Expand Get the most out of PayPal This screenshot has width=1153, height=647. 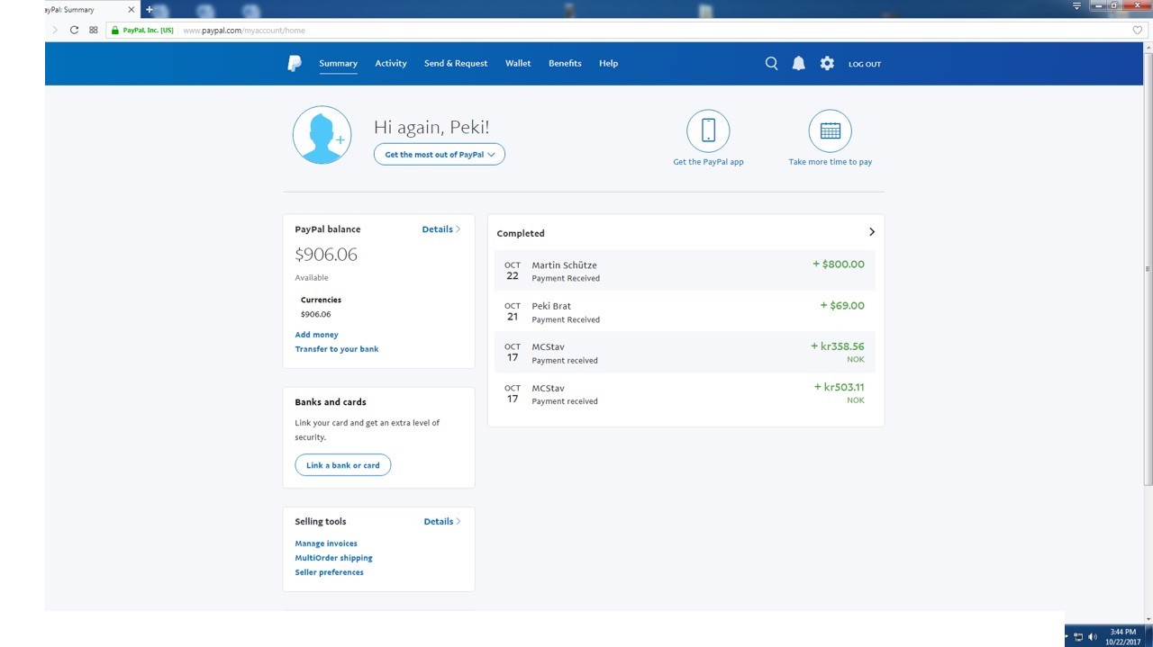point(440,154)
